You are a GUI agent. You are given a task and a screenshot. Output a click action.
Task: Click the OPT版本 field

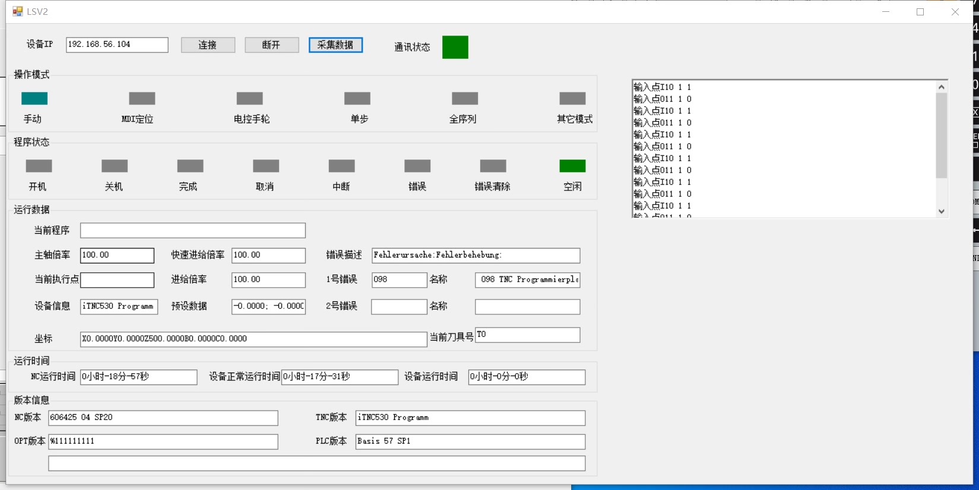point(163,442)
